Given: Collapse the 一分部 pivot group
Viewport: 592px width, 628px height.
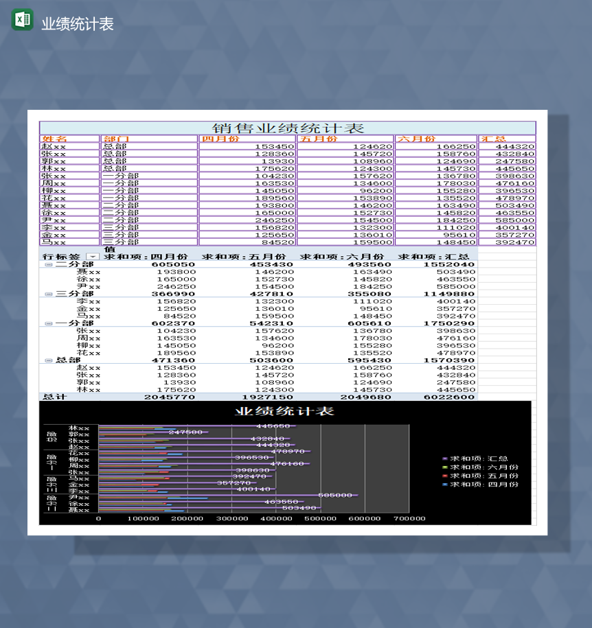Looking at the screenshot, I should click(49, 323).
